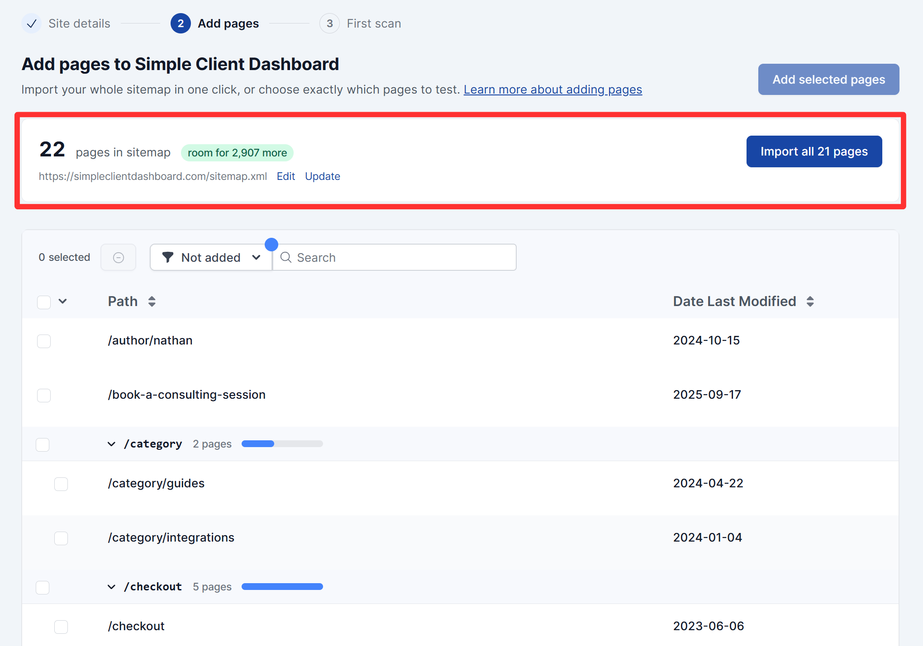The width and height of the screenshot is (923, 646).
Task: Collapse the /category group chevron
Action: (111, 444)
